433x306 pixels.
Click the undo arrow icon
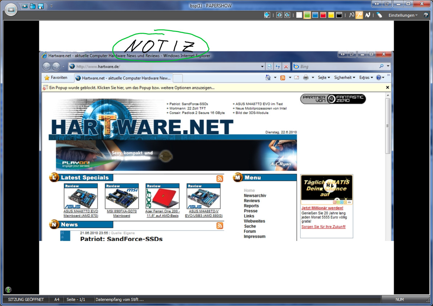pyautogui.click(x=279, y=15)
